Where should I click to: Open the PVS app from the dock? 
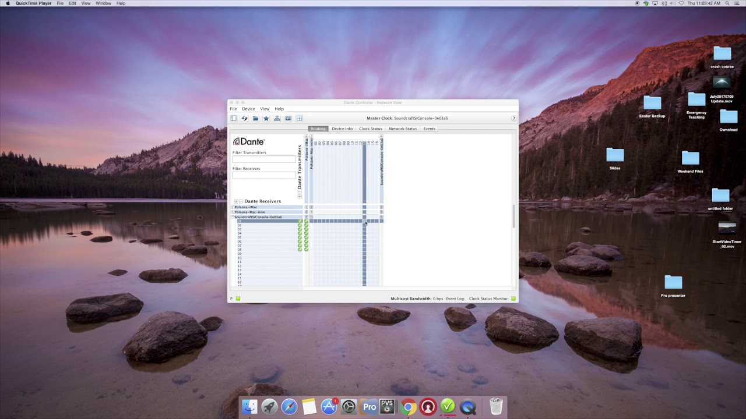(x=388, y=407)
